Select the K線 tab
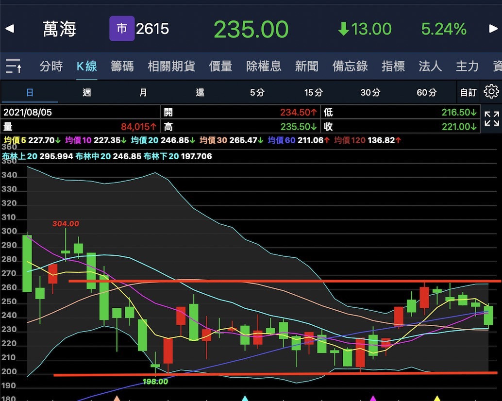The height and width of the screenshot is (401, 502). [87, 66]
